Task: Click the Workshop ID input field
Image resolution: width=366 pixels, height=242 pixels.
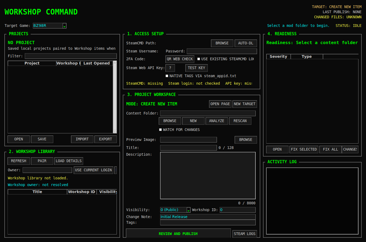Action: [238, 210]
